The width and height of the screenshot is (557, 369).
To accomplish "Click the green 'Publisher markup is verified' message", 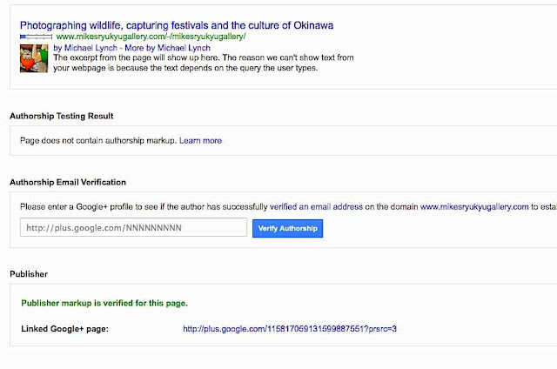I will point(104,304).
